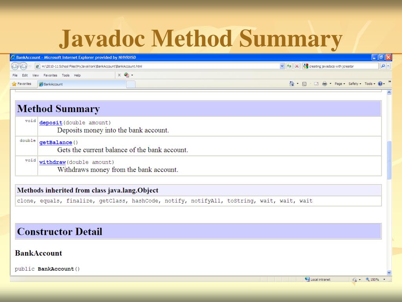Stop loading with the red X icon

click(x=297, y=66)
